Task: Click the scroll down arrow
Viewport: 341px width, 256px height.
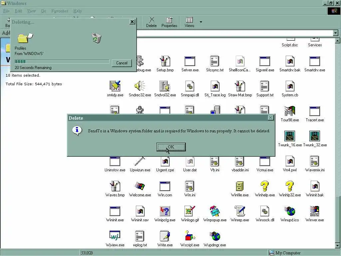Action: [x=338, y=246]
